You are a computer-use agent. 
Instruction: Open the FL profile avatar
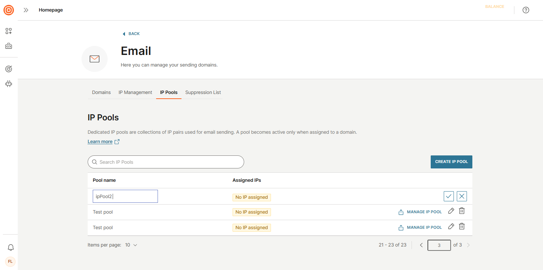click(10, 261)
